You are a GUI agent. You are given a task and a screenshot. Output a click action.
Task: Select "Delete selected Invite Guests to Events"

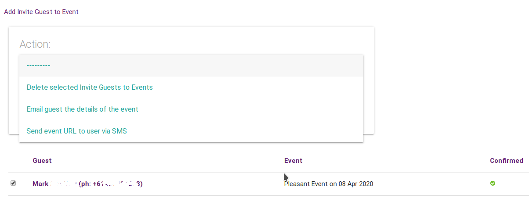coord(90,87)
